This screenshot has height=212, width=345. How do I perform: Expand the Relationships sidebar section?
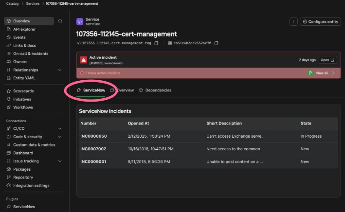(x=60, y=70)
